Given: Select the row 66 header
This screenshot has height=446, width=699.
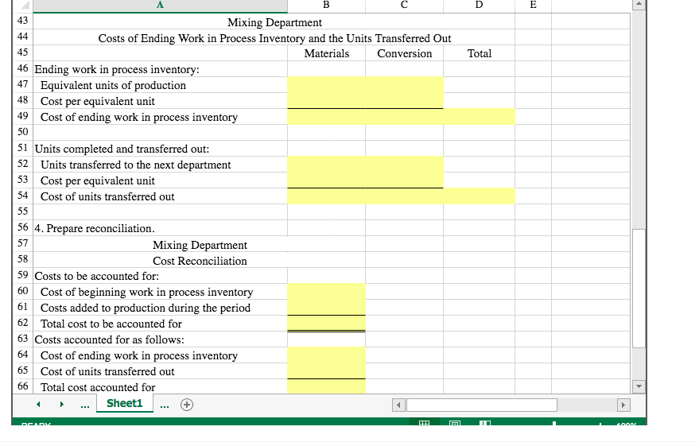Looking at the screenshot, I should 23,386.
